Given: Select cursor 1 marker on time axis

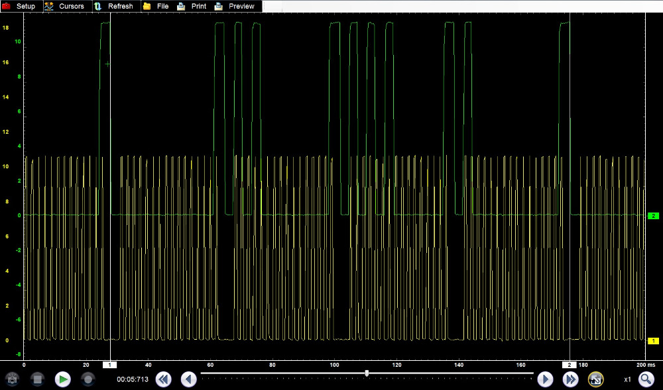Looking at the screenshot, I should tap(109, 365).
